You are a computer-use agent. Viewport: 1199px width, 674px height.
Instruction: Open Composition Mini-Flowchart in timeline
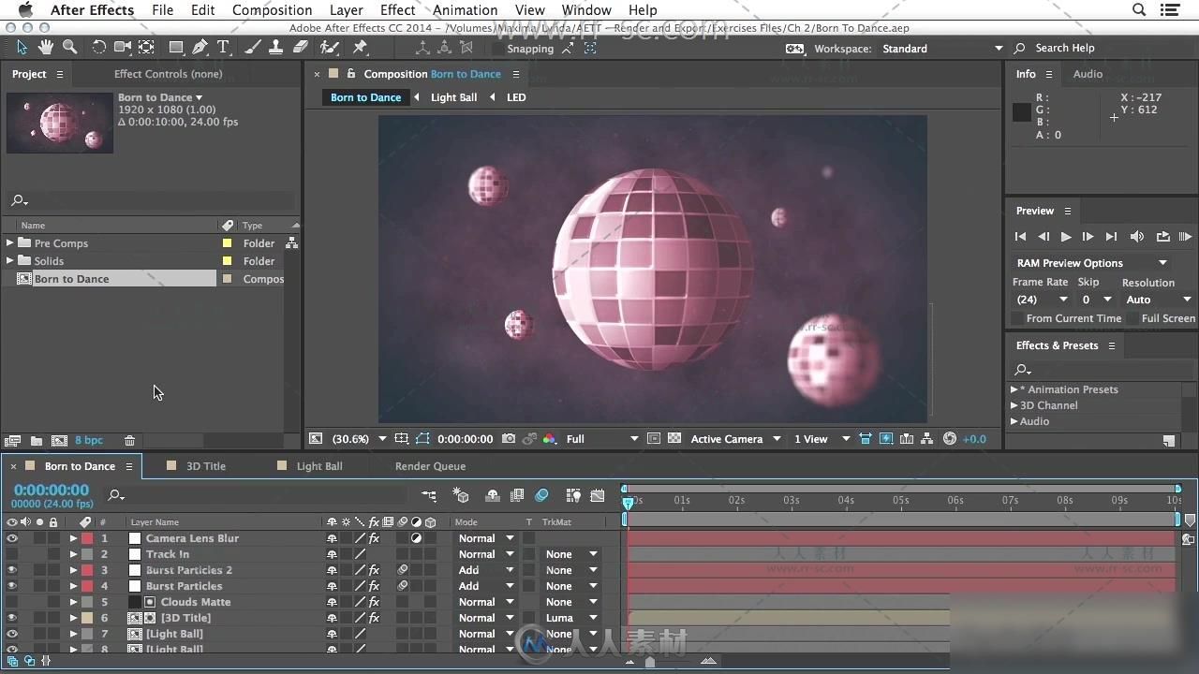[x=429, y=495]
